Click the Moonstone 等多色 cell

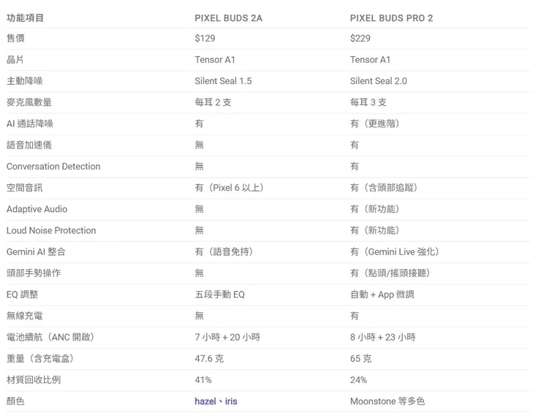pos(387,401)
